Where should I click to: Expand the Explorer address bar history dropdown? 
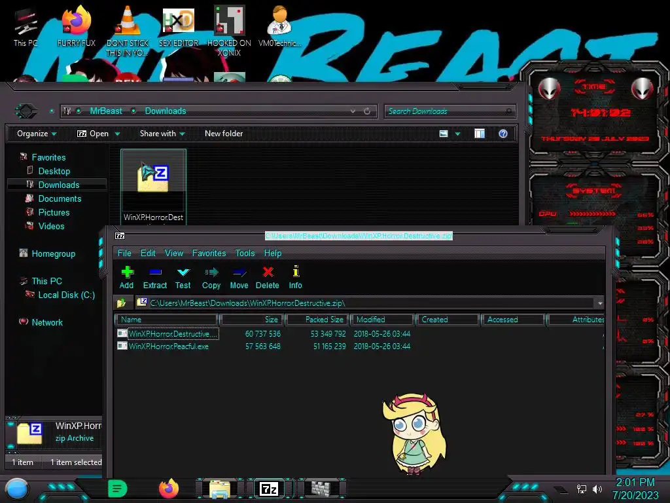353,111
